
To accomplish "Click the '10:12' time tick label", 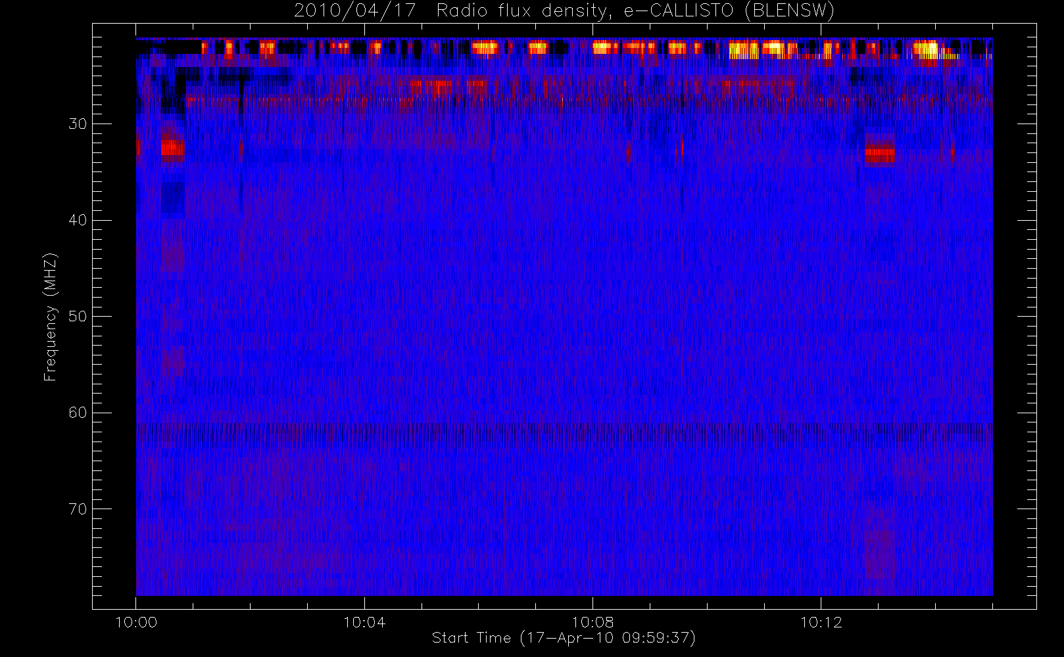I will [x=821, y=622].
